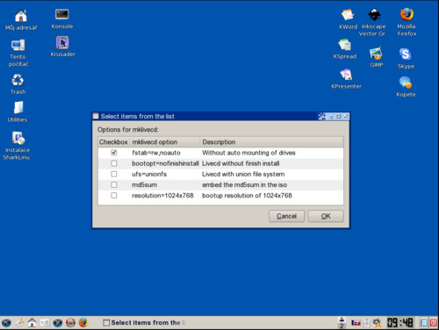Open the K menu in the panel
Viewport: 439px width, 330px height.
click(x=6, y=323)
